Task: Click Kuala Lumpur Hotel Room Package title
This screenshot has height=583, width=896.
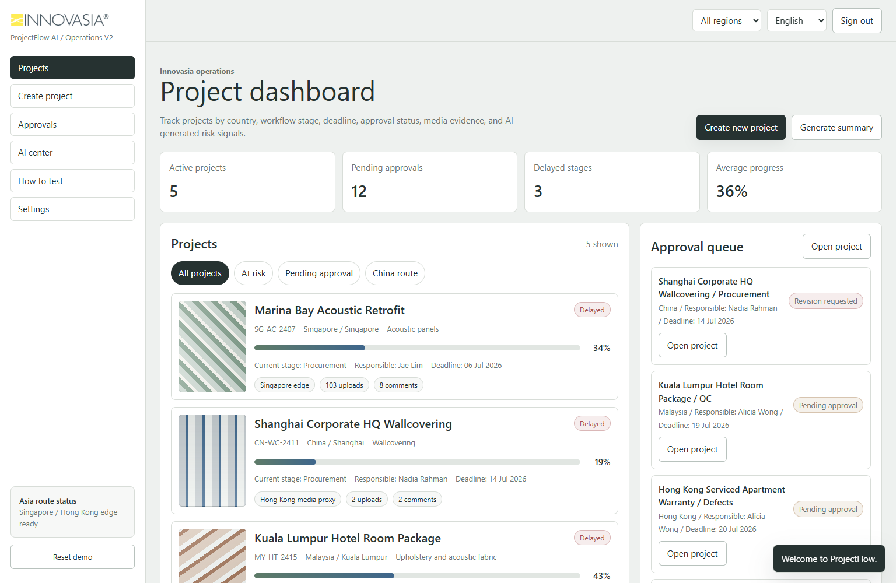Action: (348, 538)
